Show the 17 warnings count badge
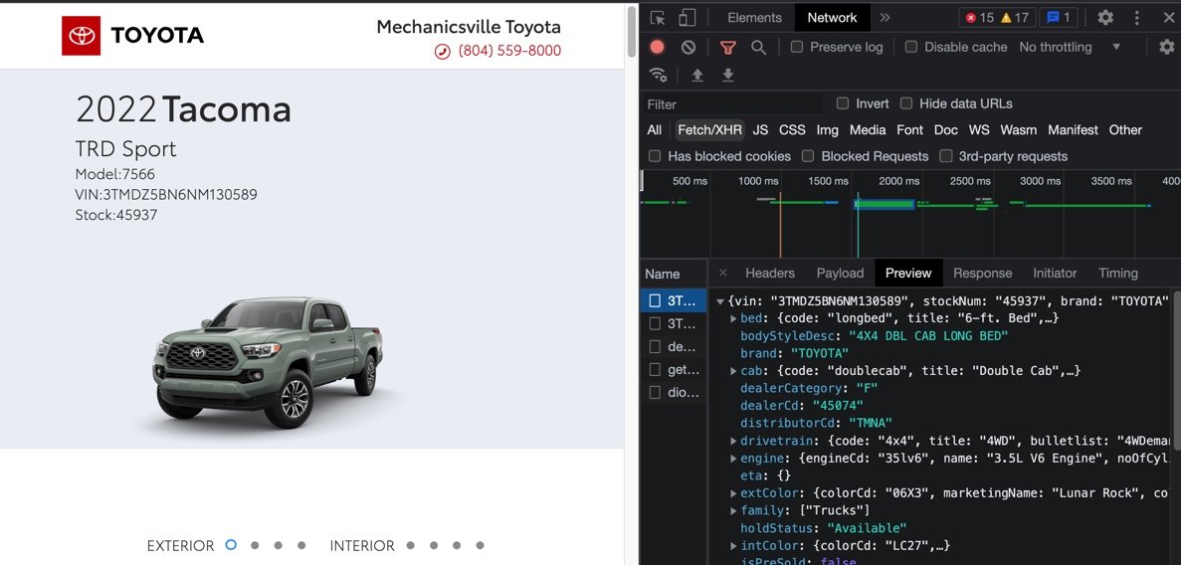The height and width of the screenshot is (565, 1181). 1015,17
